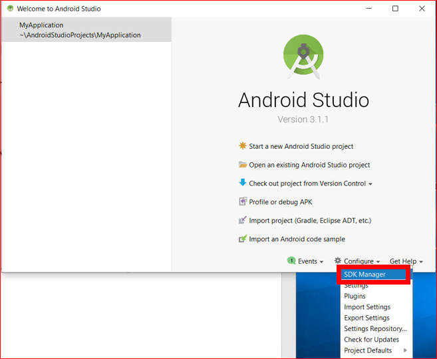Screen dimensions: 437x359
Task: Click the Import project icon
Action: (243, 220)
